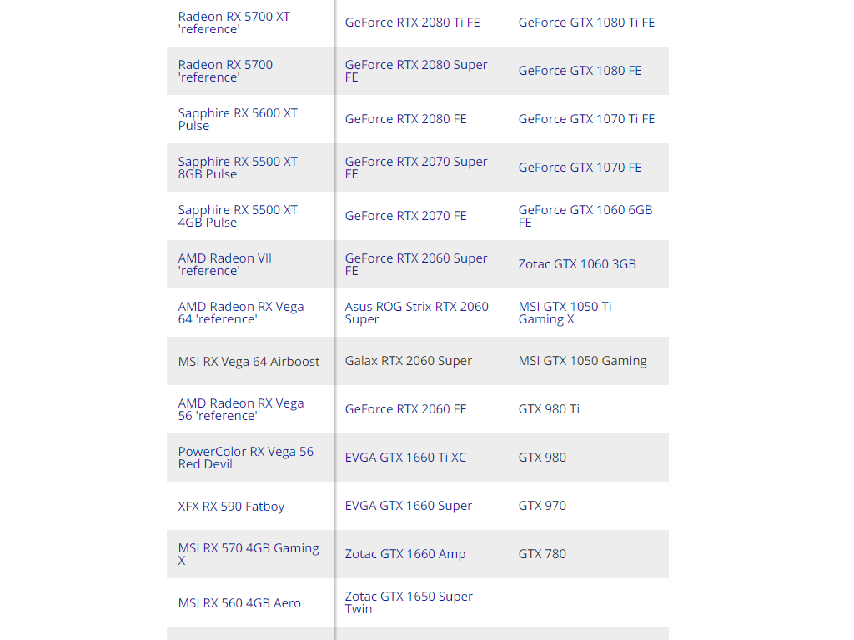Open GeForce GTX 1080 Ti FE link
The width and height of the screenshot is (854, 640).
point(586,22)
